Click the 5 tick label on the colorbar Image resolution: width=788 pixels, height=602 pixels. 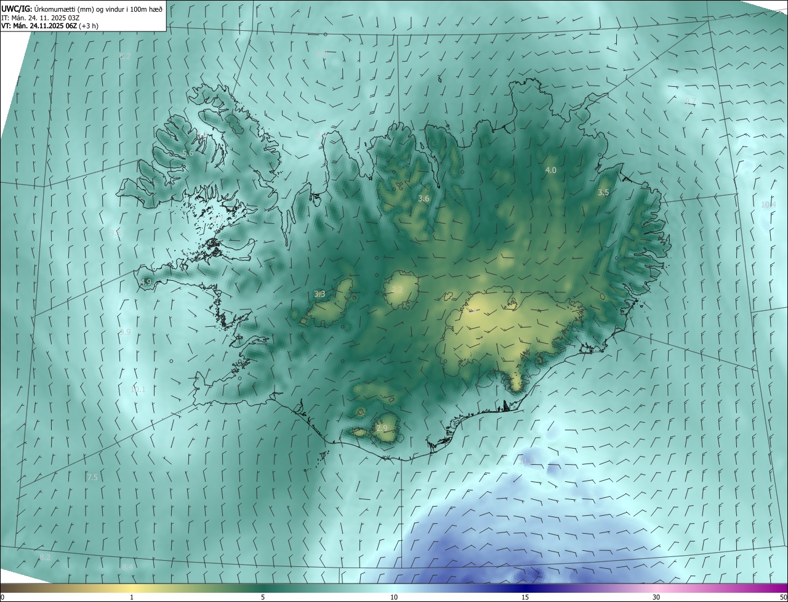tap(263, 597)
